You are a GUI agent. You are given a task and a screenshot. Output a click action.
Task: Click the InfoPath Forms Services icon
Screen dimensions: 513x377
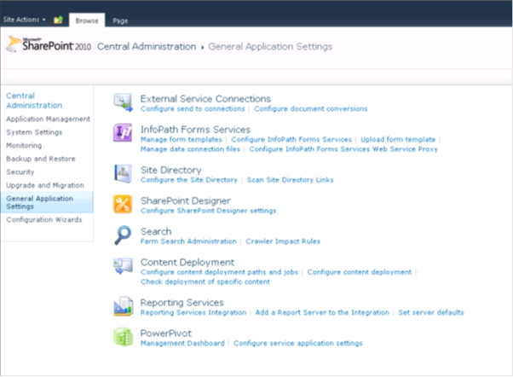coord(123,133)
